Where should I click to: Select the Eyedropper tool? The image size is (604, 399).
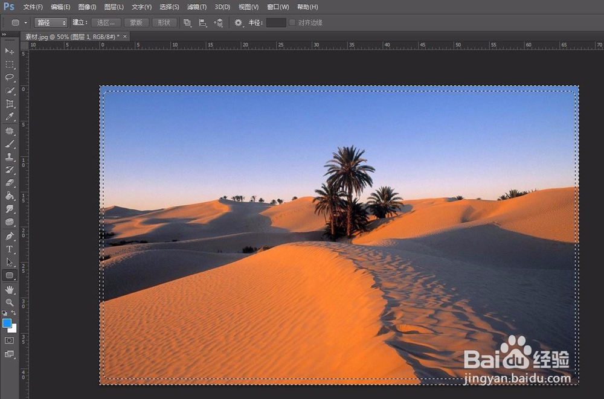[10, 117]
